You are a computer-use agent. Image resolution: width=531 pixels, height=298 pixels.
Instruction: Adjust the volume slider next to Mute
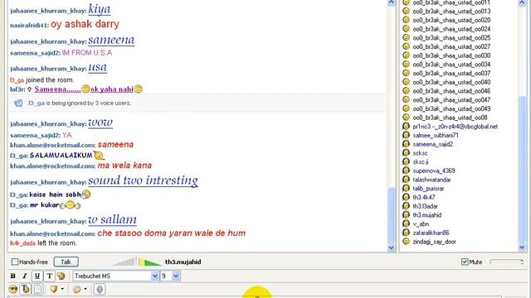click(x=507, y=262)
